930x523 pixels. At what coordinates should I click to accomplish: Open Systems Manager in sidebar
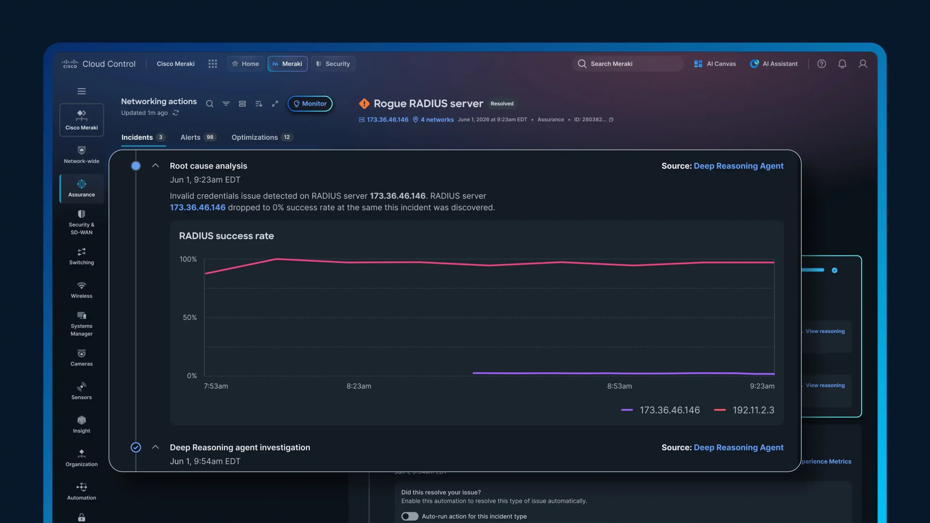81,324
